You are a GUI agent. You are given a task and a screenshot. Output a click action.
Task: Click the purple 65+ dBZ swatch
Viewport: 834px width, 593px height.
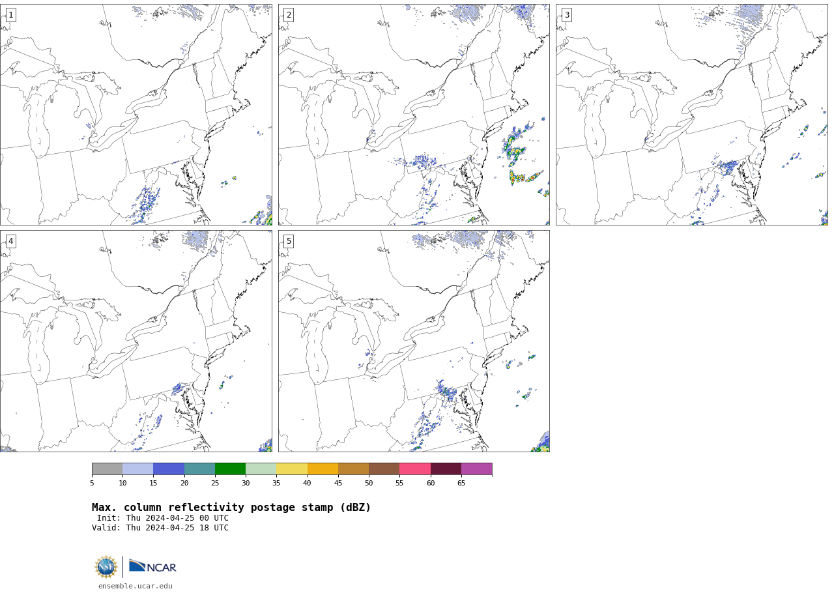tap(476, 469)
